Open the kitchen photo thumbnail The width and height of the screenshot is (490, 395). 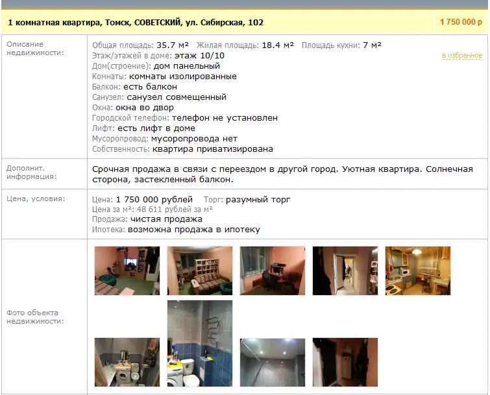417,270
